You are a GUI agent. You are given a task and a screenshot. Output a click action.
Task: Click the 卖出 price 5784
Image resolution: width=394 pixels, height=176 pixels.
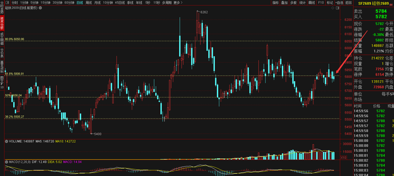[381, 11]
